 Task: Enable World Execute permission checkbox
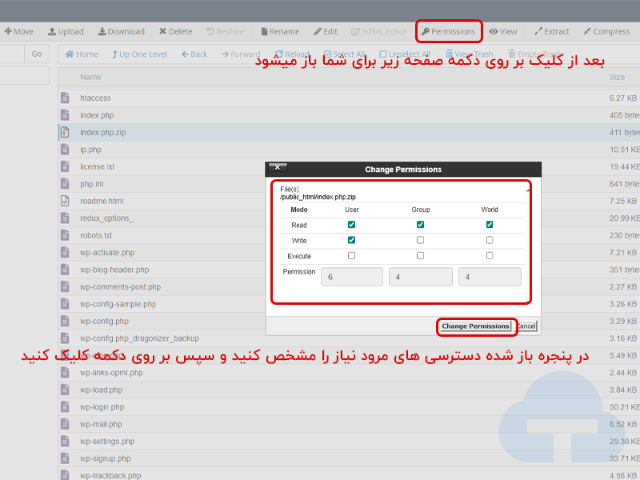490,255
